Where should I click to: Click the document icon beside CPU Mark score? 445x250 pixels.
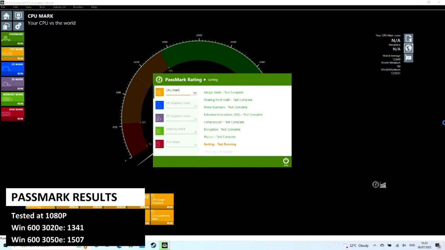[408, 38]
